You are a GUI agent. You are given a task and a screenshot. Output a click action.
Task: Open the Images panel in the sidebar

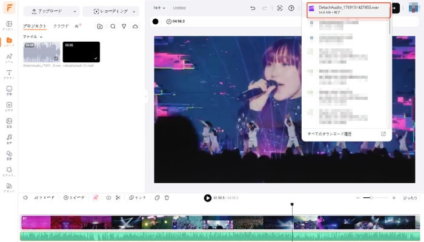9,123
